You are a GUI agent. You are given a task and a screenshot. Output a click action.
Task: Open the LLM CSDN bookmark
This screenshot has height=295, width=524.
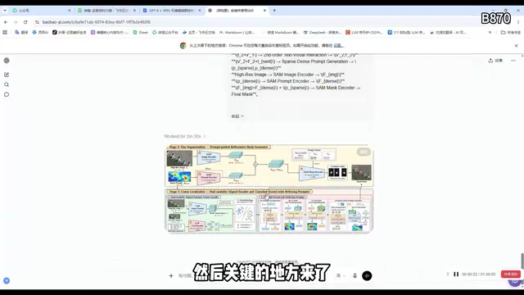[364, 33]
